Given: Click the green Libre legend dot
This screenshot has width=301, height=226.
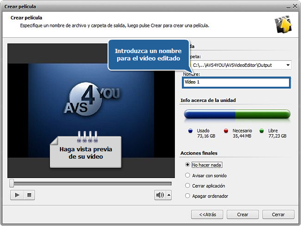Looking at the screenshot, I should click(261, 131).
